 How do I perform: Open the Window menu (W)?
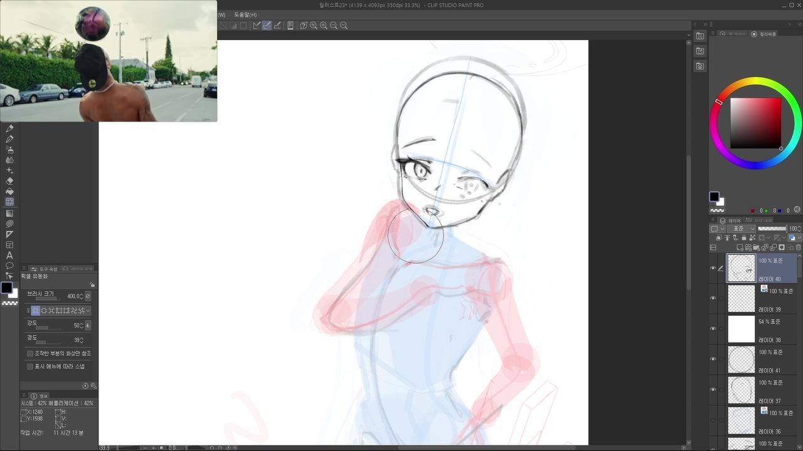(221, 14)
